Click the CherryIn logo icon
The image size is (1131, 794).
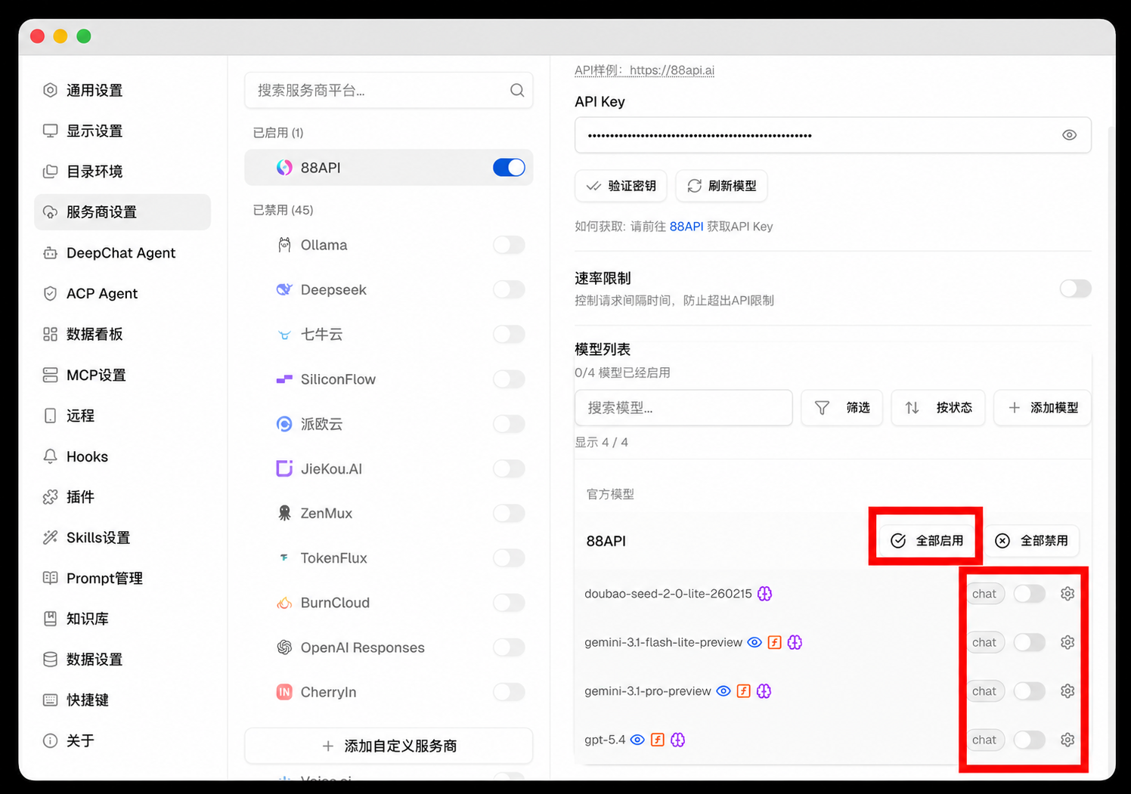pos(284,692)
